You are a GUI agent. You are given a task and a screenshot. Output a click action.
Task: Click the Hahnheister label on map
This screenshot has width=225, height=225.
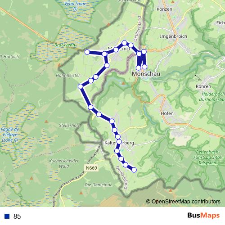[68, 75]
